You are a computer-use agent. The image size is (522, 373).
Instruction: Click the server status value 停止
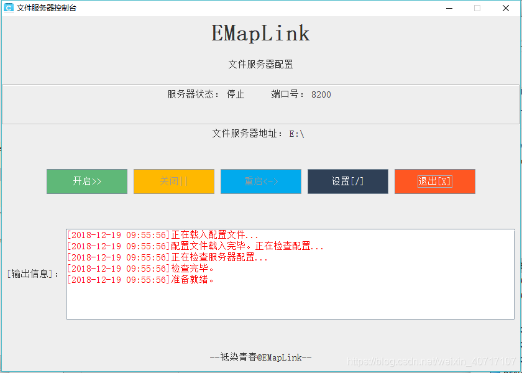[x=236, y=94]
